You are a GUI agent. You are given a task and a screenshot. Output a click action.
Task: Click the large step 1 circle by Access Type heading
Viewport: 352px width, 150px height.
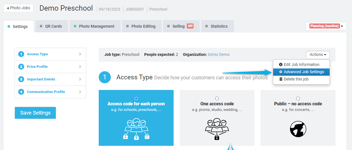tap(105, 77)
